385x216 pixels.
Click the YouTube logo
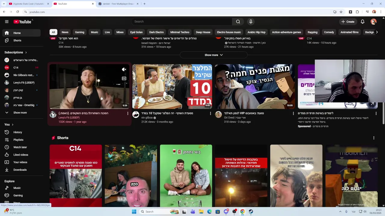[22, 22]
